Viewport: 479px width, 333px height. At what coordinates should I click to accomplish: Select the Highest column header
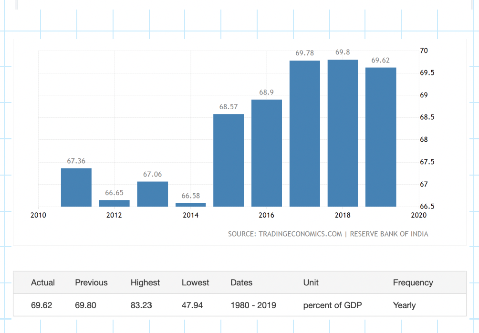point(145,282)
